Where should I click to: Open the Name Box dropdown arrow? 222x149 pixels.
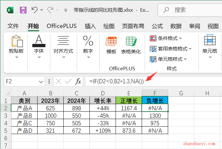(41, 82)
